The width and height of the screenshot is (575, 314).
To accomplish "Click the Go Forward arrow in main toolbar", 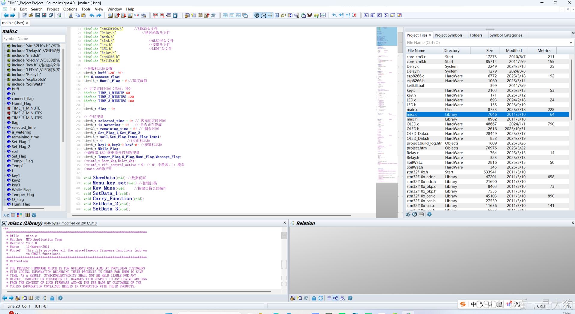I will coord(13,15).
